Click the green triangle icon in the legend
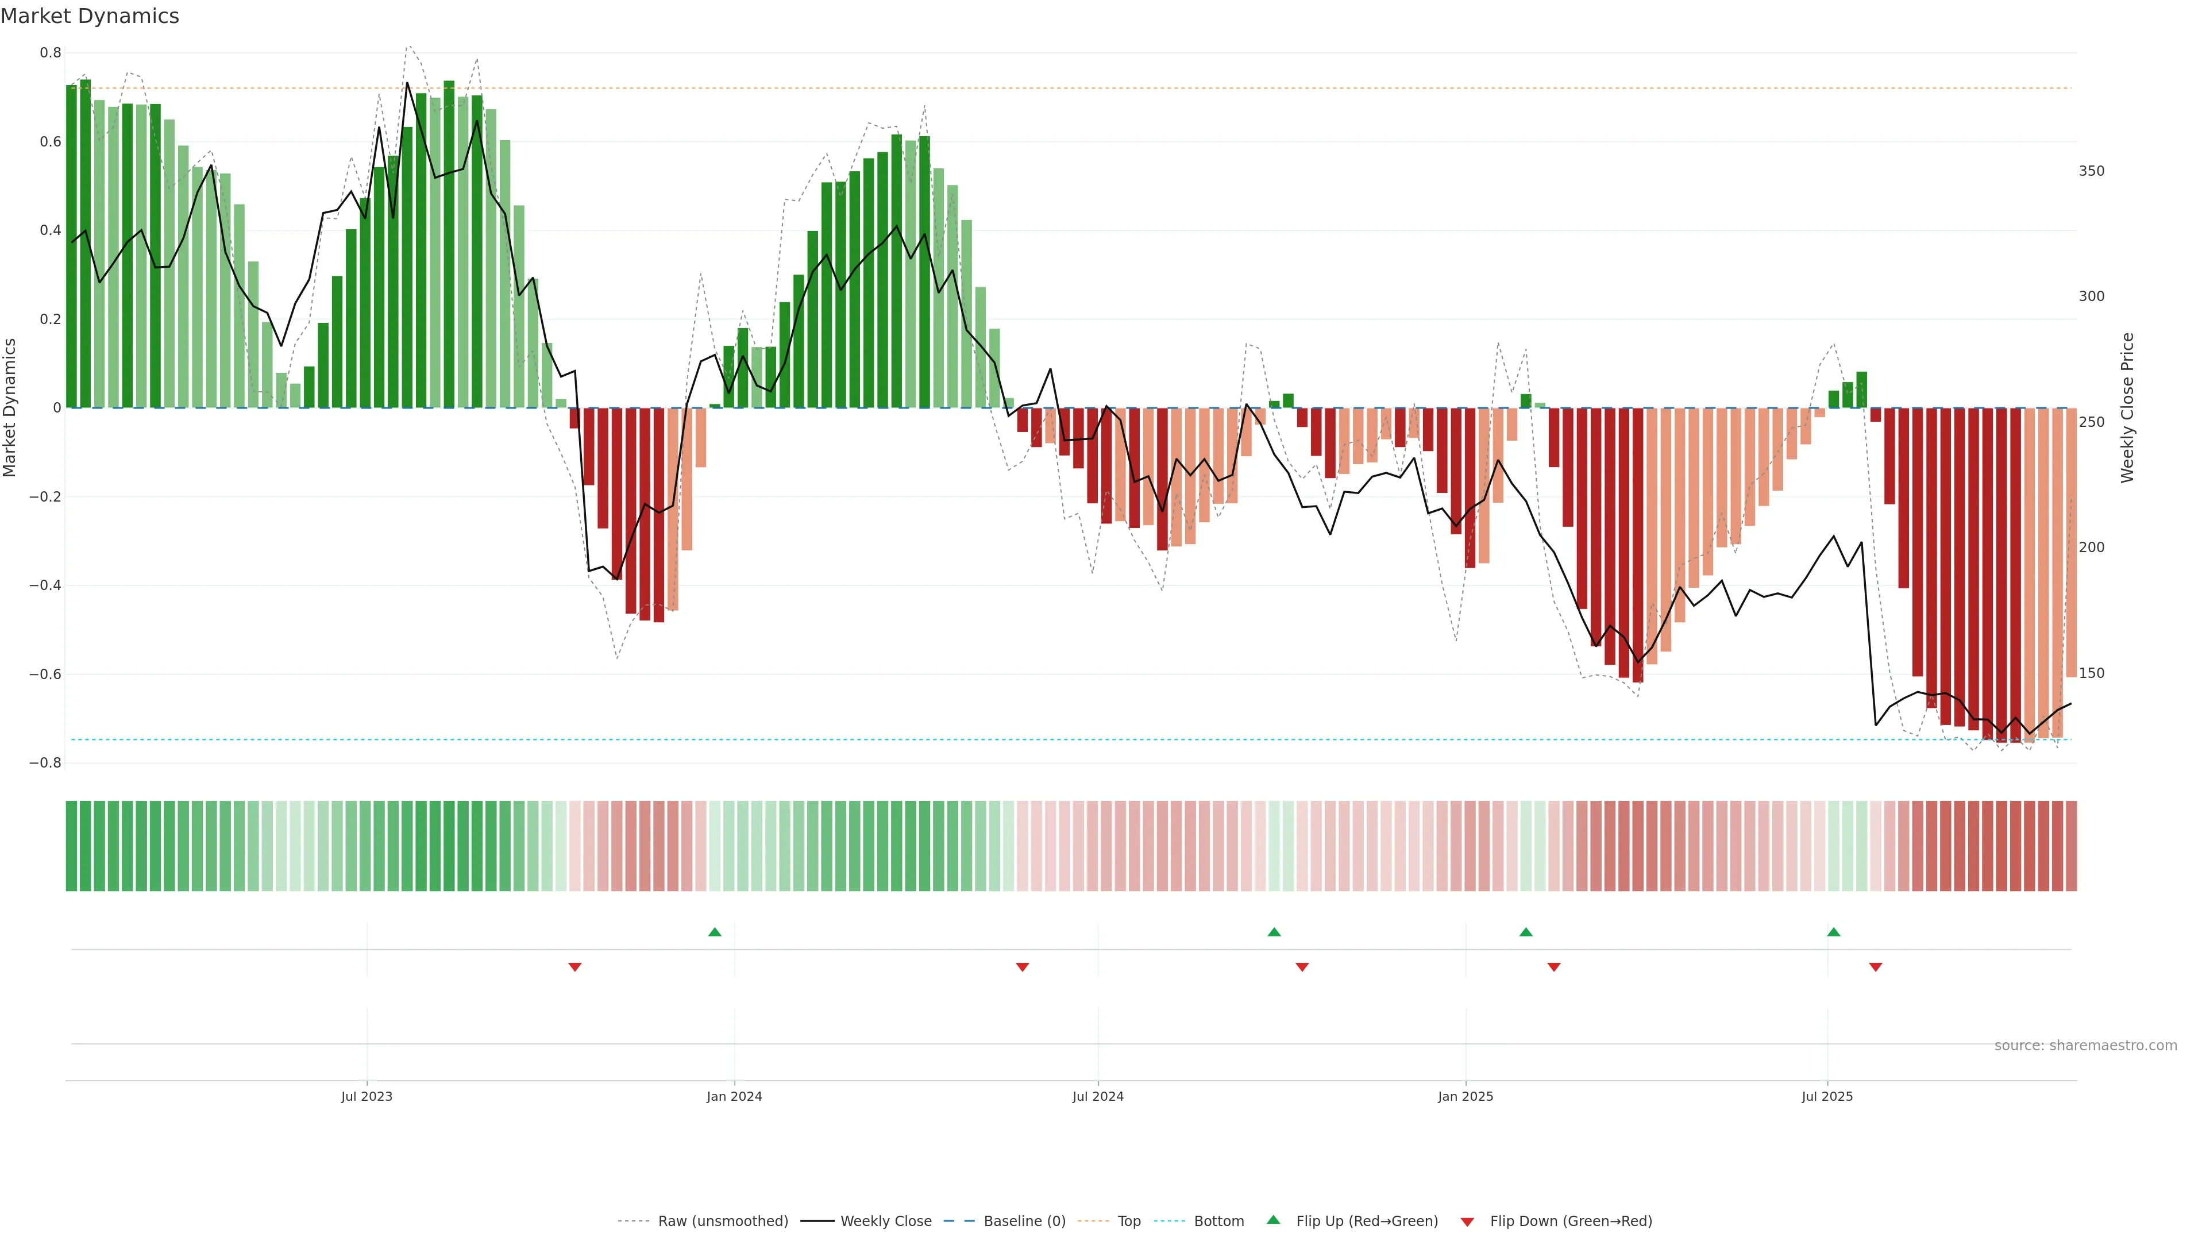This screenshot has height=1241, width=2206. point(1274,1220)
